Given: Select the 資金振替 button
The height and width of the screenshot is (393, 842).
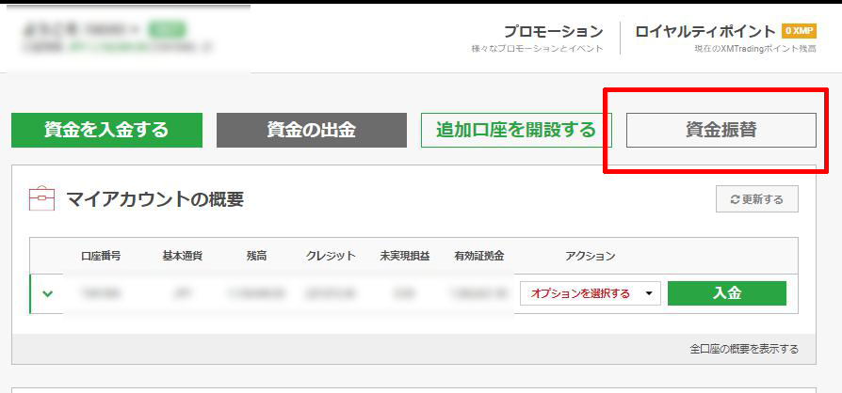Looking at the screenshot, I should tap(721, 130).
